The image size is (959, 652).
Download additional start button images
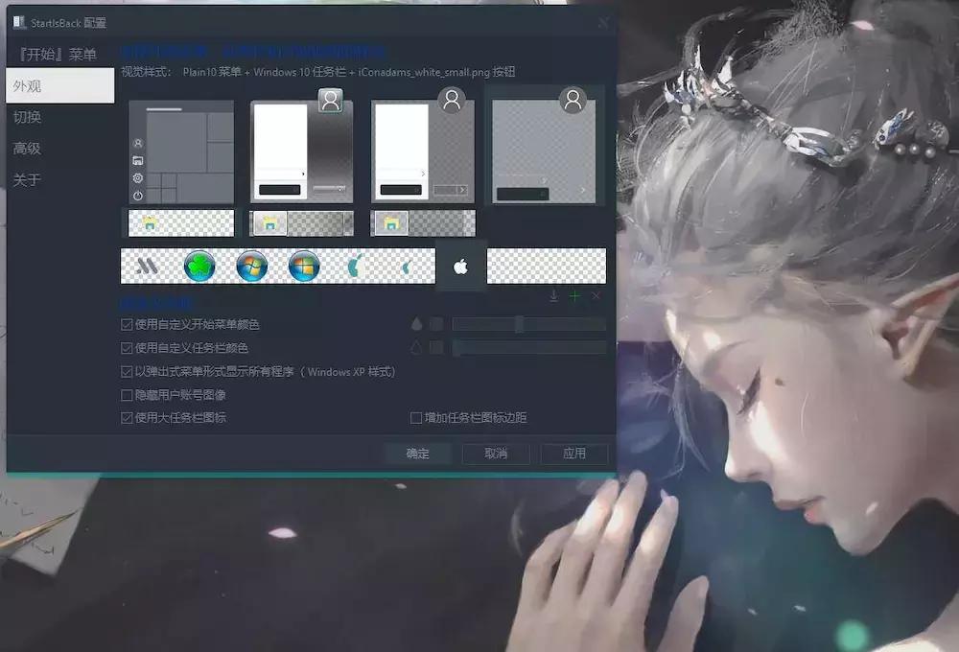coord(554,297)
